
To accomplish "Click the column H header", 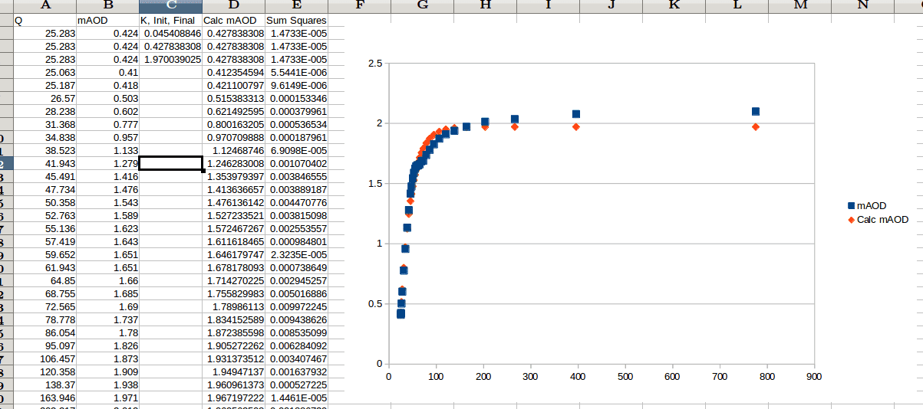I will point(485,5).
